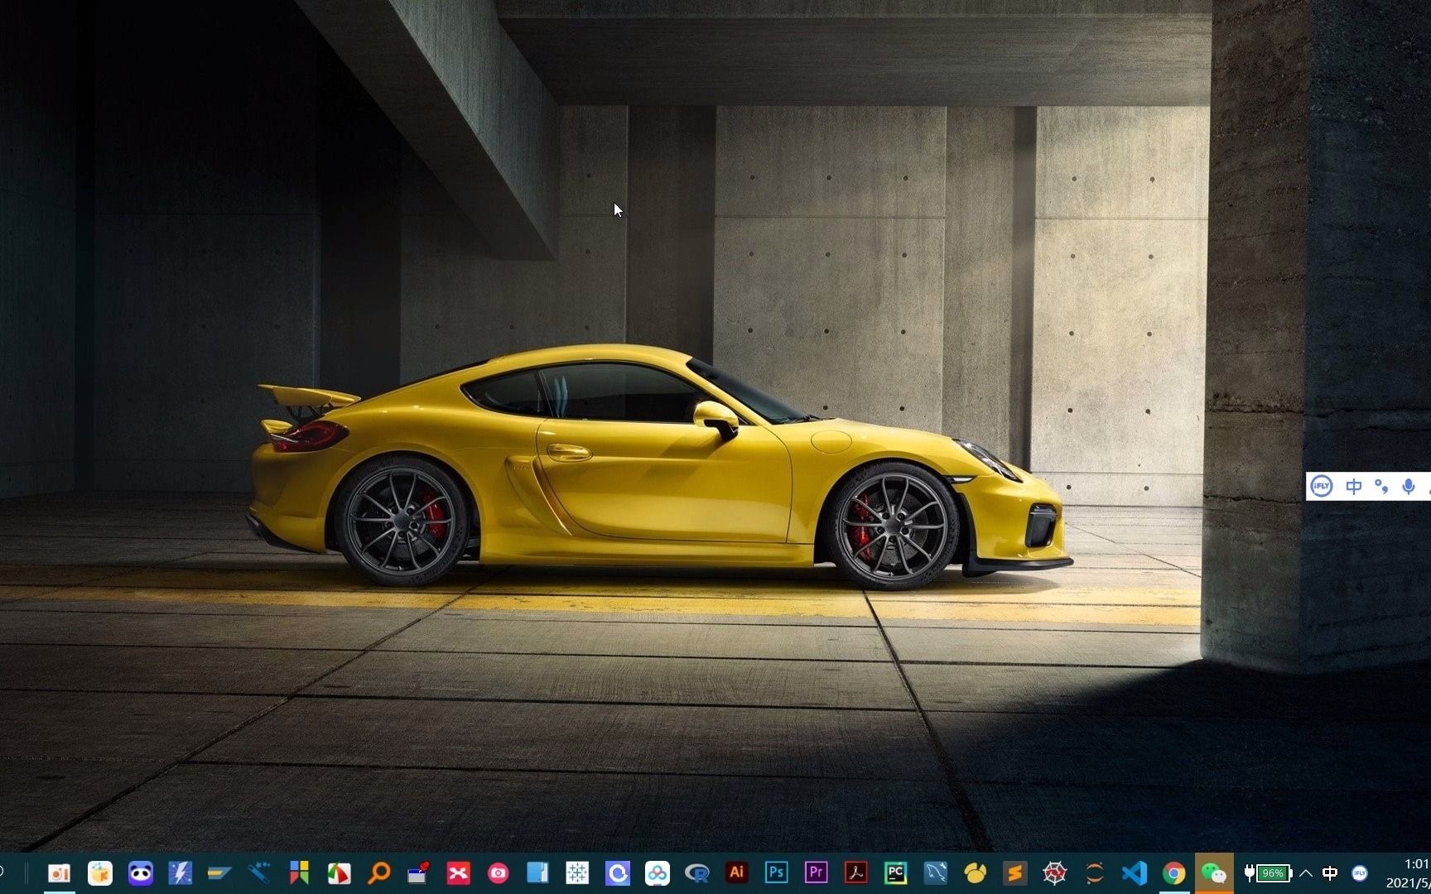The height and width of the screenshot is (894, 1431).
Task: Launch Adobe Photoshop
Action: (x=776, y=872)
